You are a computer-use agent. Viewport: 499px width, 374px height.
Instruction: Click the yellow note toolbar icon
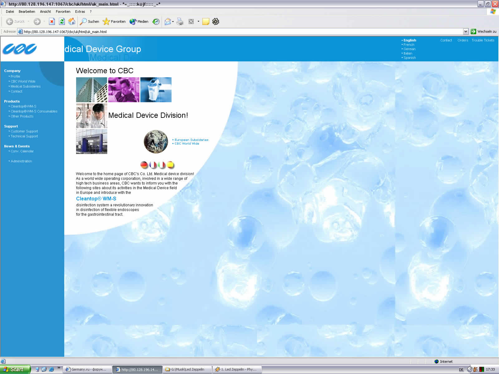(206, 22)
